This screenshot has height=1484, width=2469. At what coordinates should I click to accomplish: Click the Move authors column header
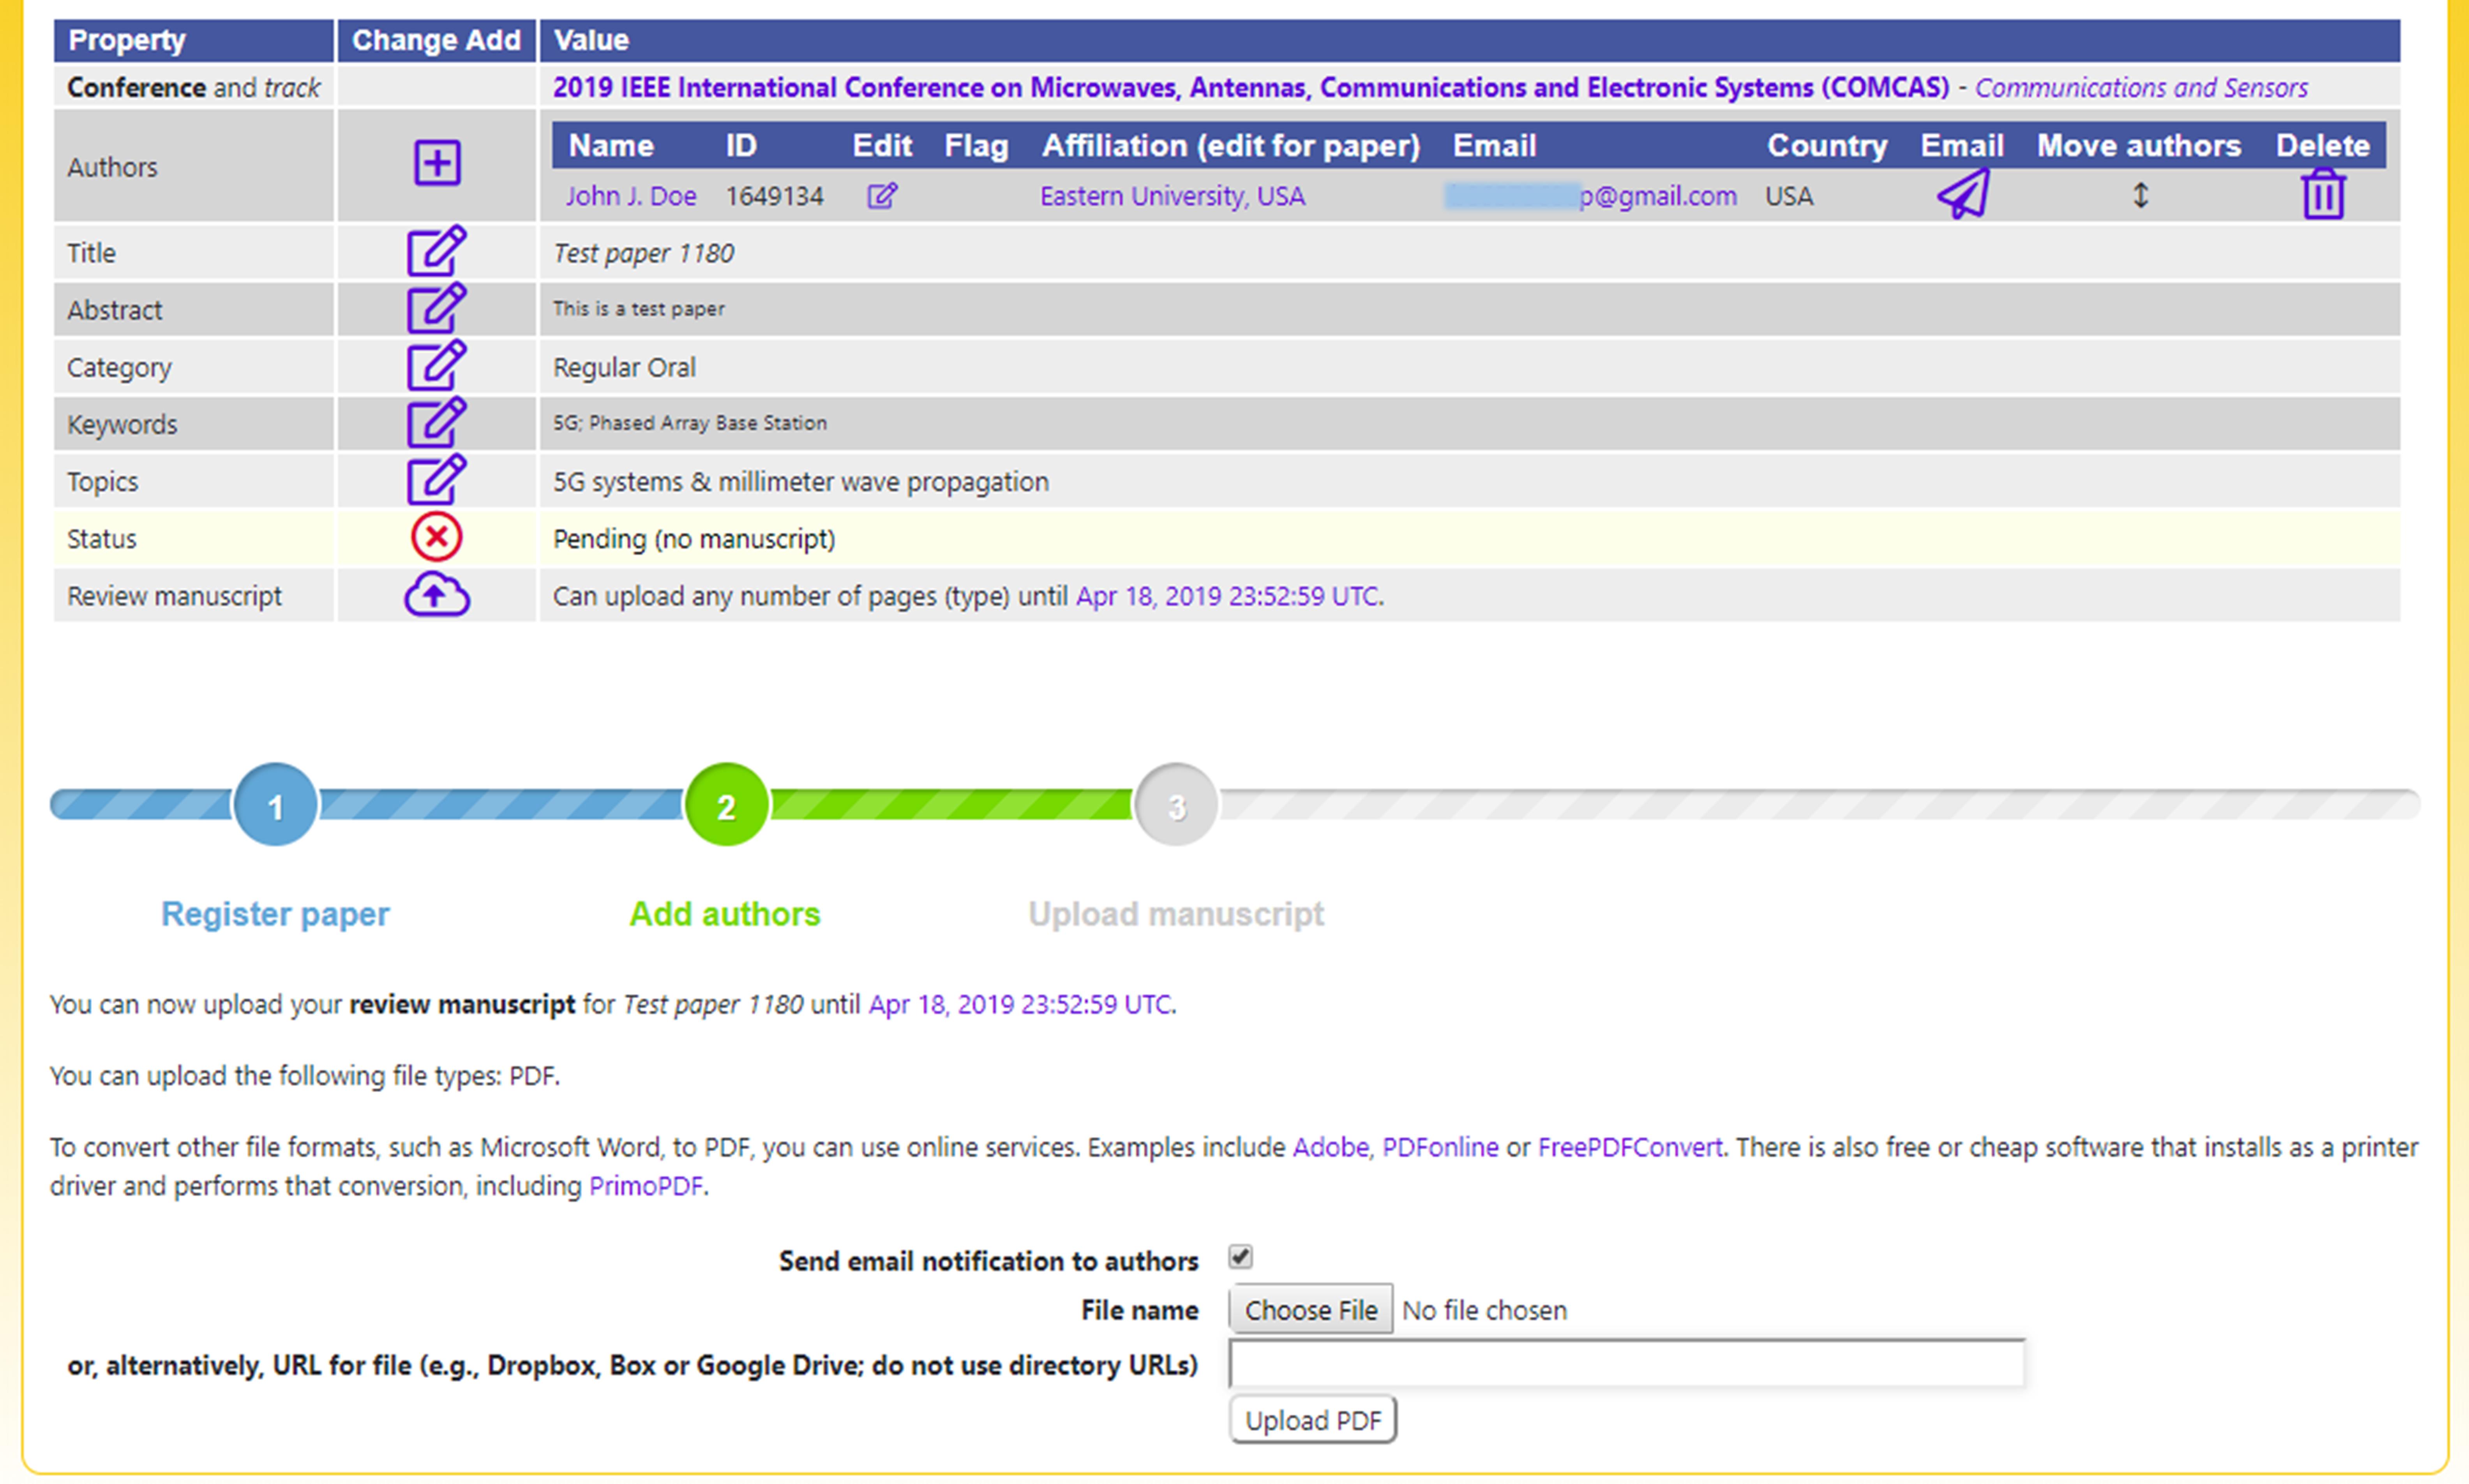2139,146
